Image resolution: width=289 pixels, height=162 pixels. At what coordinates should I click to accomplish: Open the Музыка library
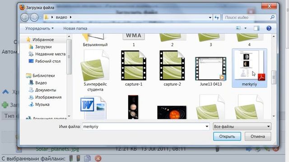click(42, 104)
